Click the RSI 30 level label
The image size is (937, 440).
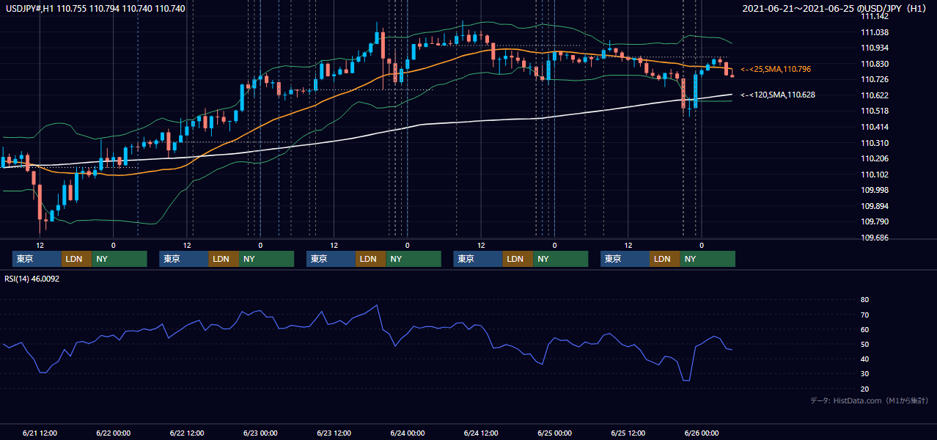pyautogui.click(x=864, y=373)
